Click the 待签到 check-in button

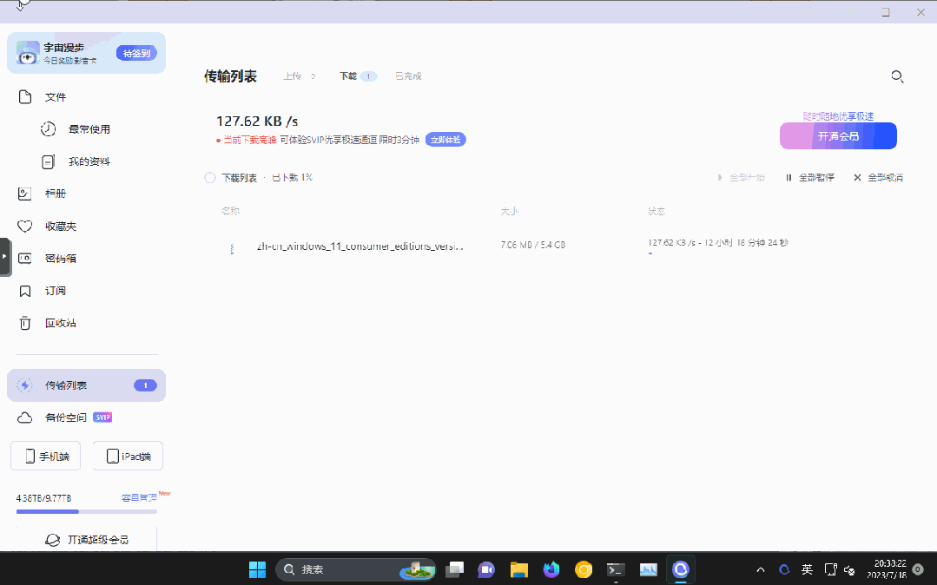coord(137,53)
